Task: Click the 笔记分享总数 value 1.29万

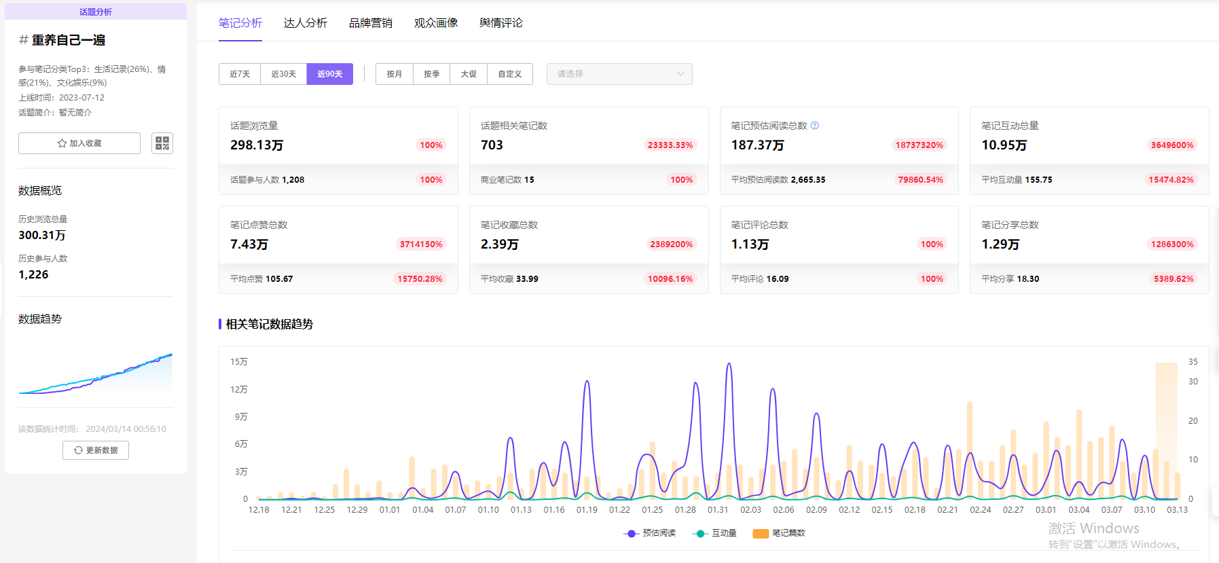Action: [1000, 244]
